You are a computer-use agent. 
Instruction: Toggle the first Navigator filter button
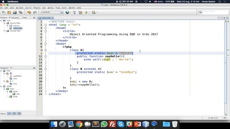(9, 114)
